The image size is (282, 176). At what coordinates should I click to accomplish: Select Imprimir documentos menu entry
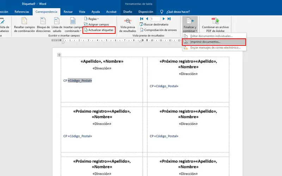214,42
